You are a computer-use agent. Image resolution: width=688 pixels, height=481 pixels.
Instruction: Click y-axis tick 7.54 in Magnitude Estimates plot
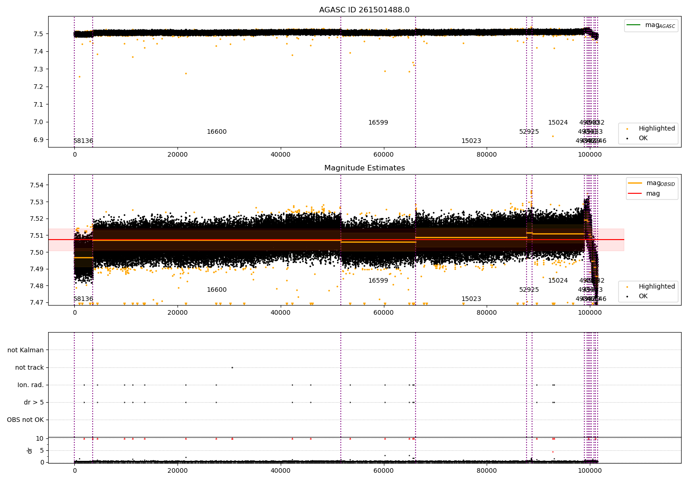click(37, 185)
